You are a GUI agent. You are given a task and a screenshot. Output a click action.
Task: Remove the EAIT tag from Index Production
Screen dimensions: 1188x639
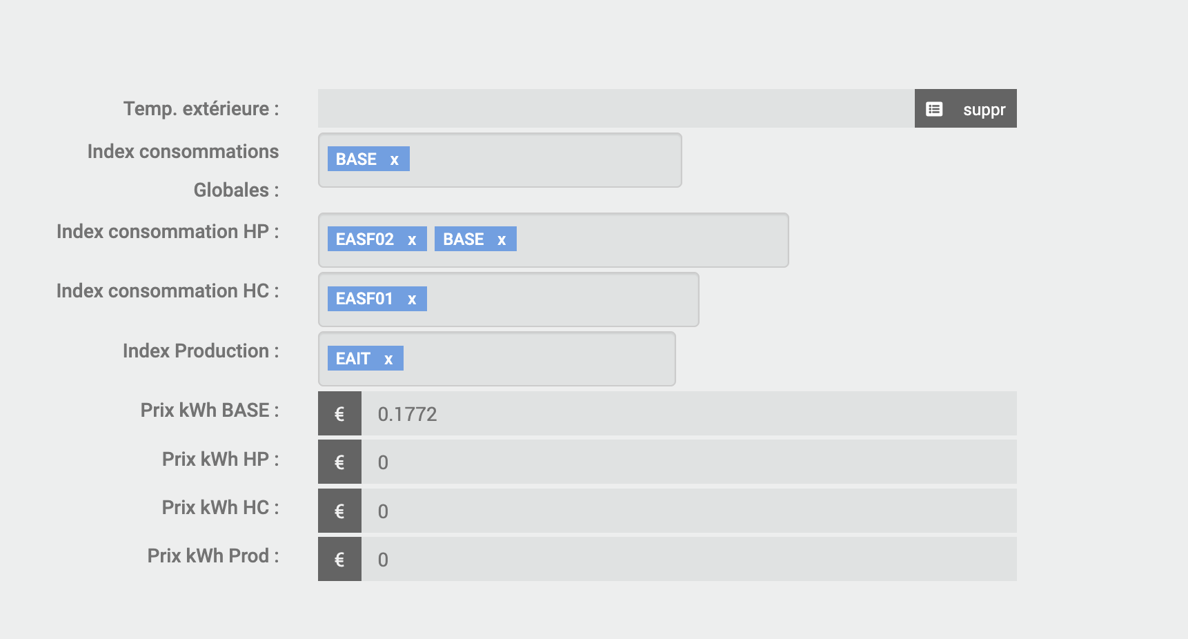coord(388,359)
